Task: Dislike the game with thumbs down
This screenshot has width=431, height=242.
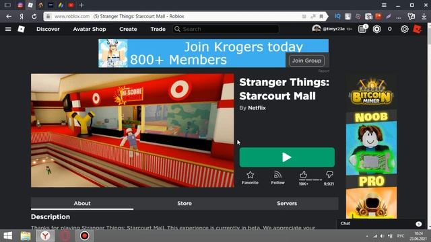Action: (x=329, y=175)
